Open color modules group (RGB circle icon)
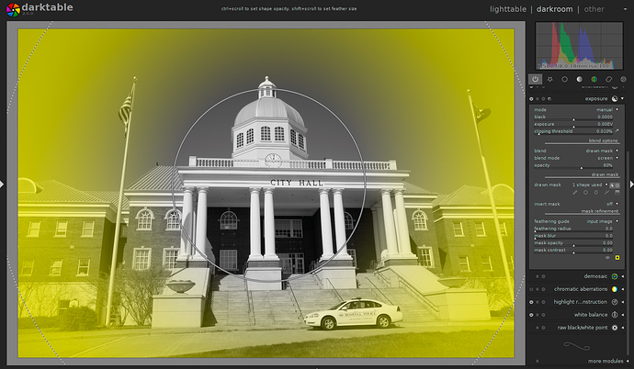 tap(594, 79)
